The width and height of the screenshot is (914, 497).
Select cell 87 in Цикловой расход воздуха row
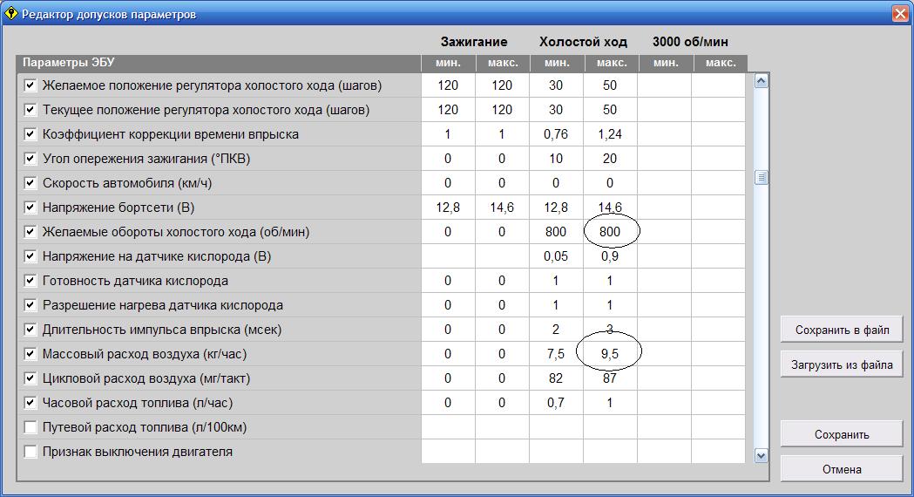[x=610, y=378]
